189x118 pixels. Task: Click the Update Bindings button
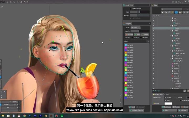tap(136, 110)
